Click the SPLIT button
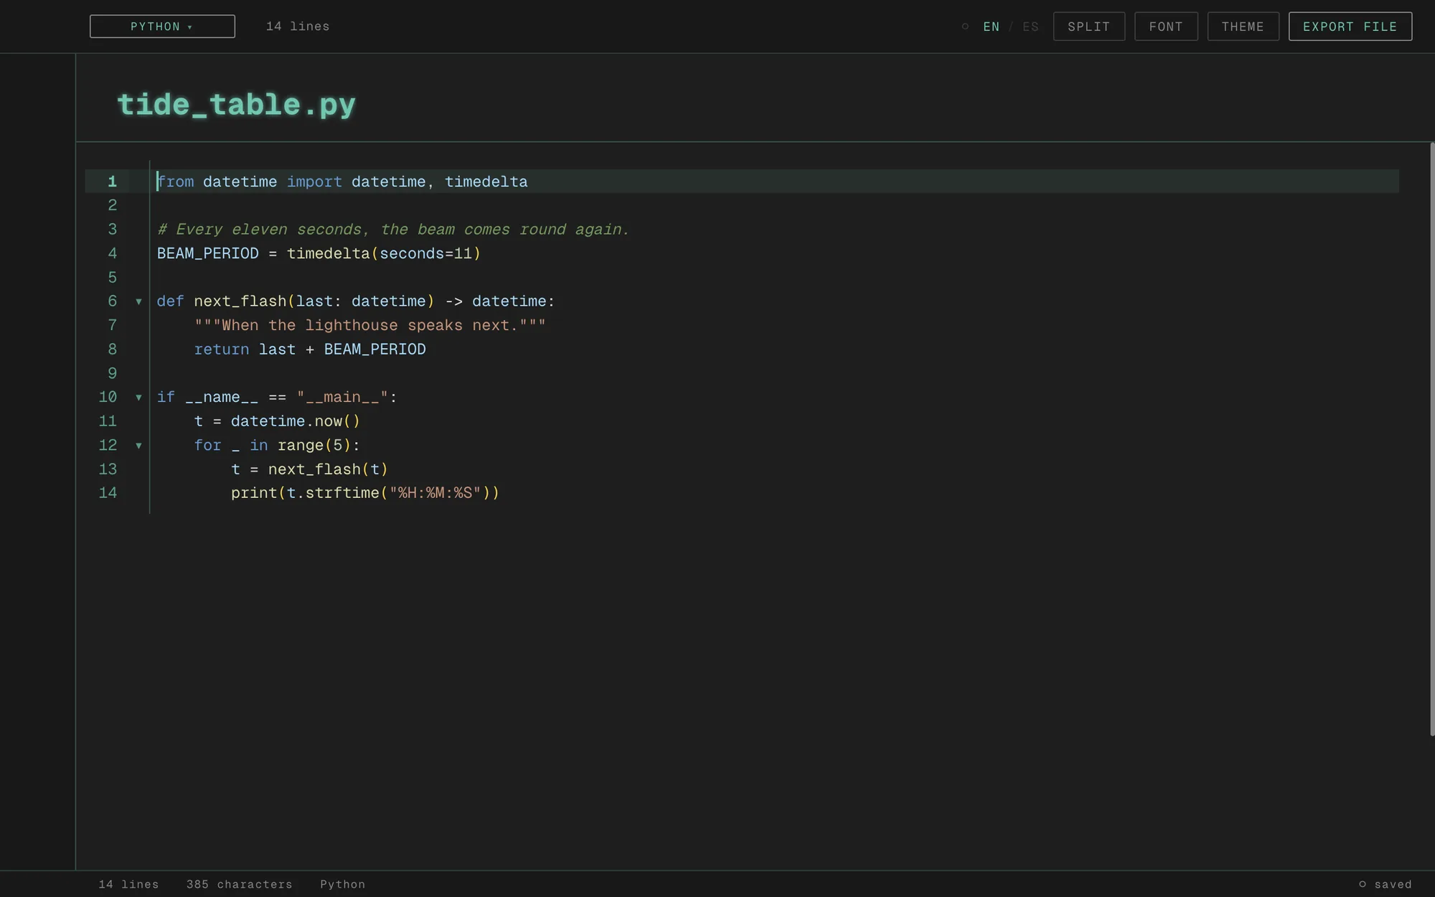Image resolution: width=1435 pixels, height=897 pixels. point(1089,27)
